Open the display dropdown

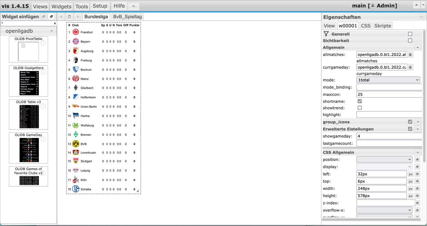coord(385,167)
